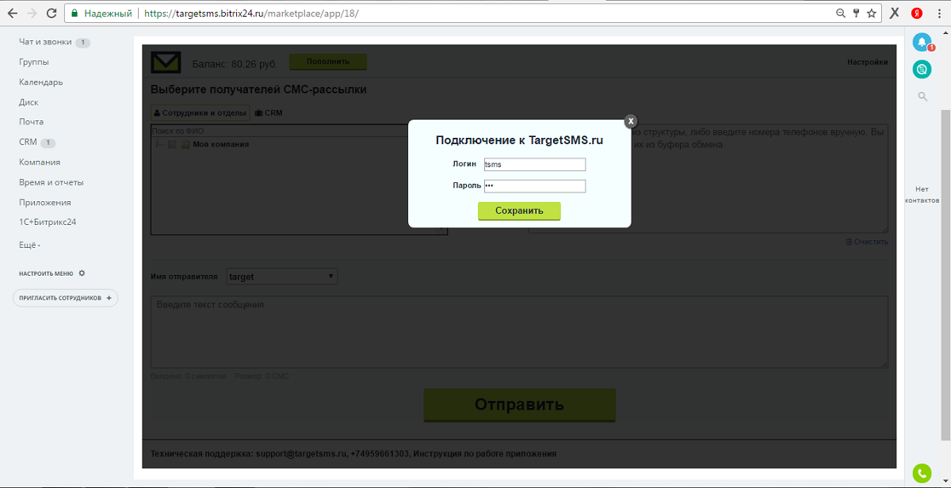Screen dimensions: 951x488
Task: Click the Логин input field
Action: [x=535, y=165]
